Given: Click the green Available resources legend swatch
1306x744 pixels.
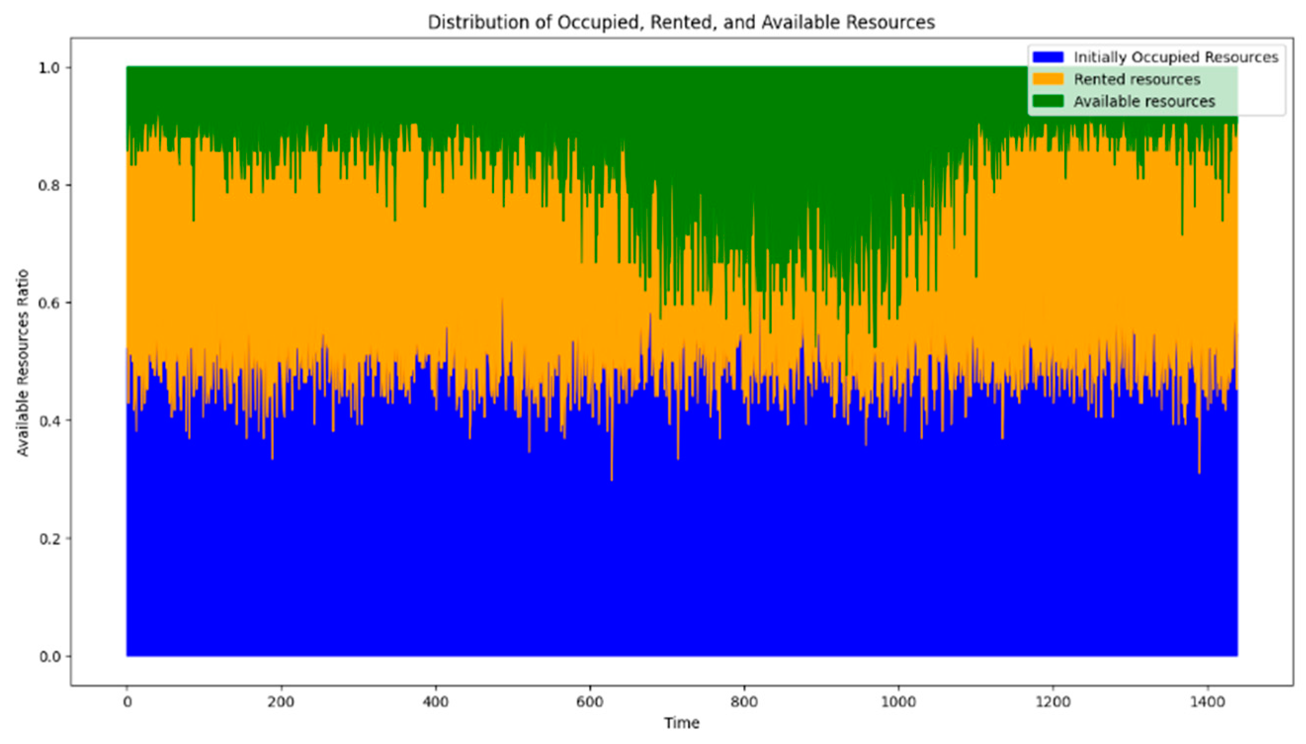Looking at the screenshot, I should pyautogui.click(x=1048, y=101).
